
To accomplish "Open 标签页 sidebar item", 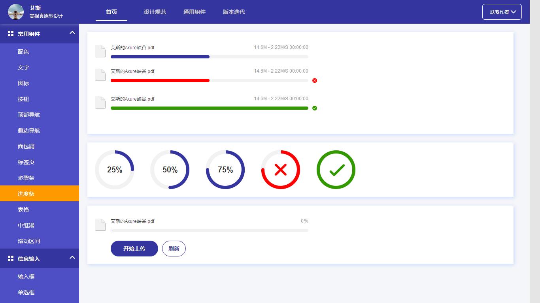I will [40, 162].
